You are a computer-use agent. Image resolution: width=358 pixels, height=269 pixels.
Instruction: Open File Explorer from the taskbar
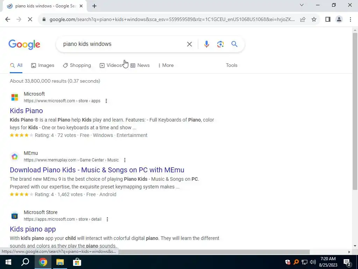click(x=60, y=262)
